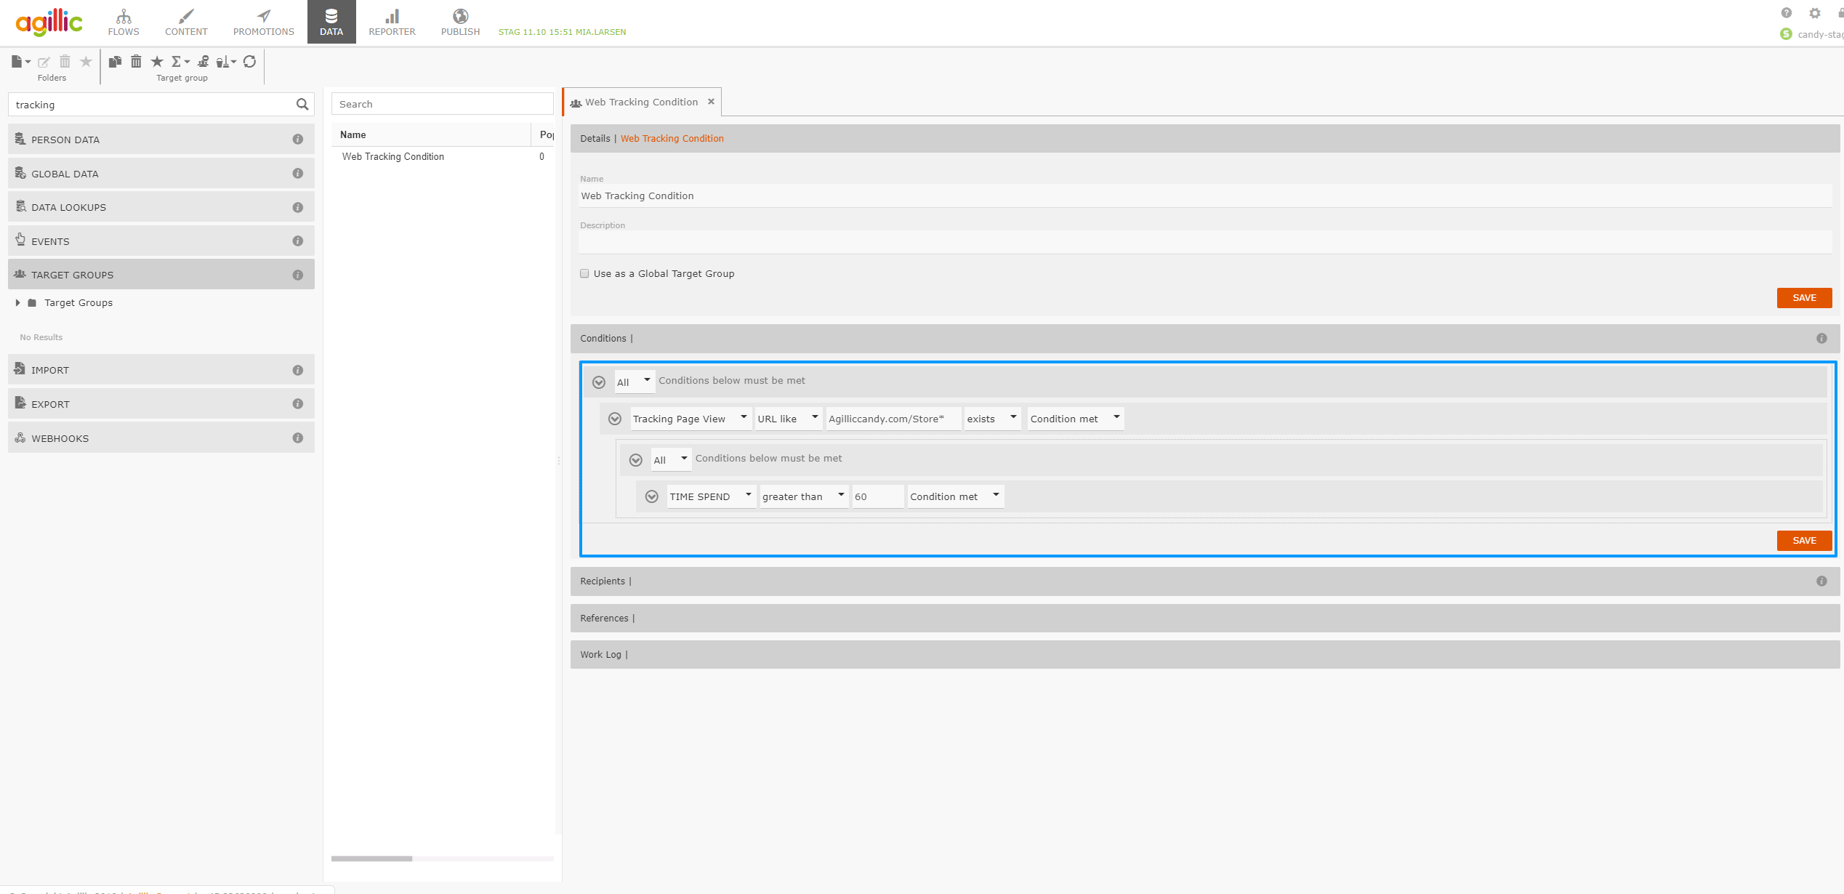
Task: Collapse the TIME SPEND condition row
Action: (x=651, y=496)
